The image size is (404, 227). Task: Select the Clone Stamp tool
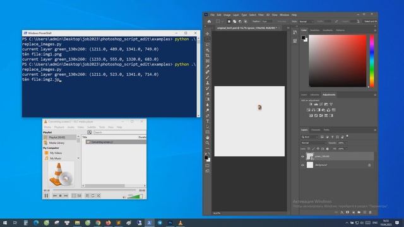pyautogui.click(x=208, y=83)
